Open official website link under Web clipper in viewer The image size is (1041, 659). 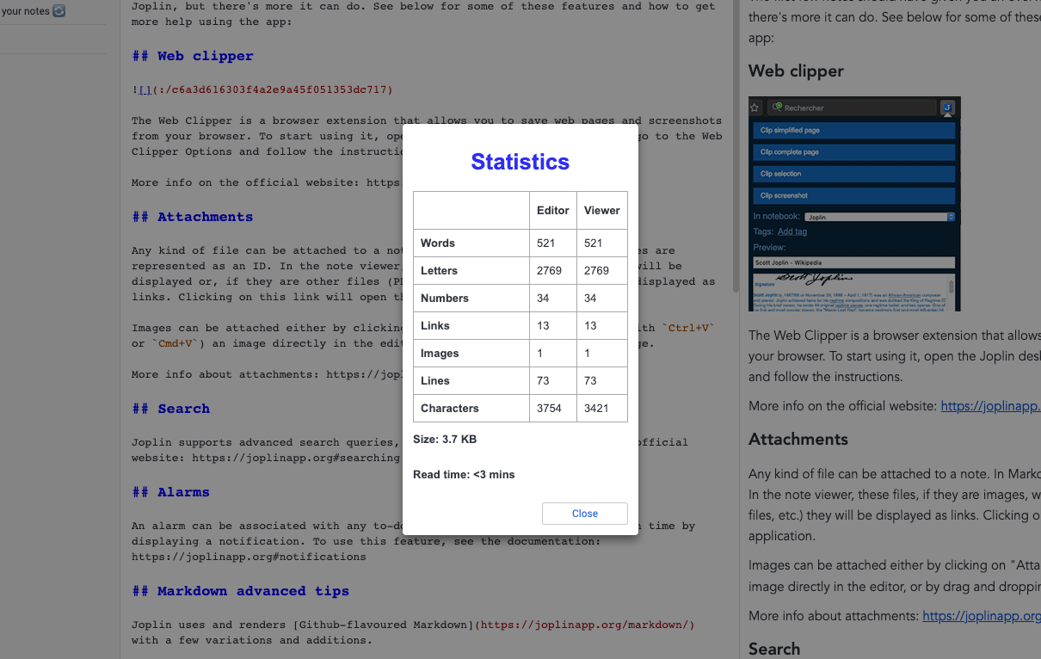coord(990,406)
